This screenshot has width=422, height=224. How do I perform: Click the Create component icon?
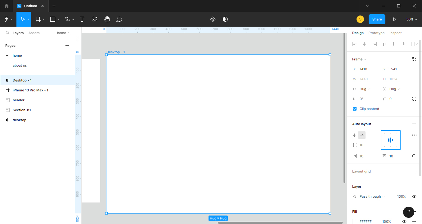[x=213, y=19]
